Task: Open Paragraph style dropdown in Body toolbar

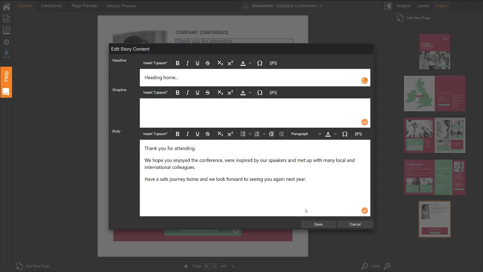Action: coord(306,134)
